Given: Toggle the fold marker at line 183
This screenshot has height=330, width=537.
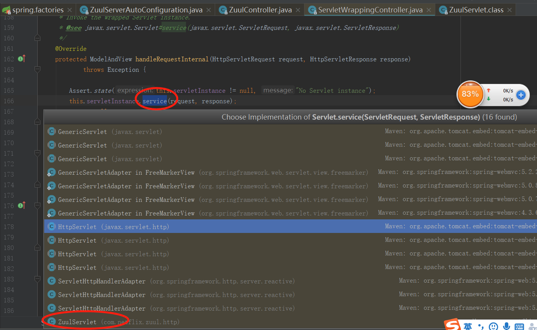Looking at the screenshot, I should pos(37,279).
